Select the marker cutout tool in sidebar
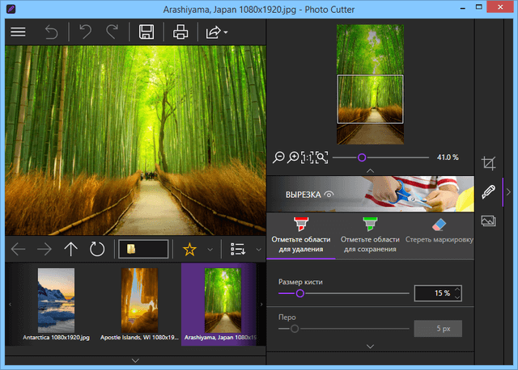 (x=489, y=192)
